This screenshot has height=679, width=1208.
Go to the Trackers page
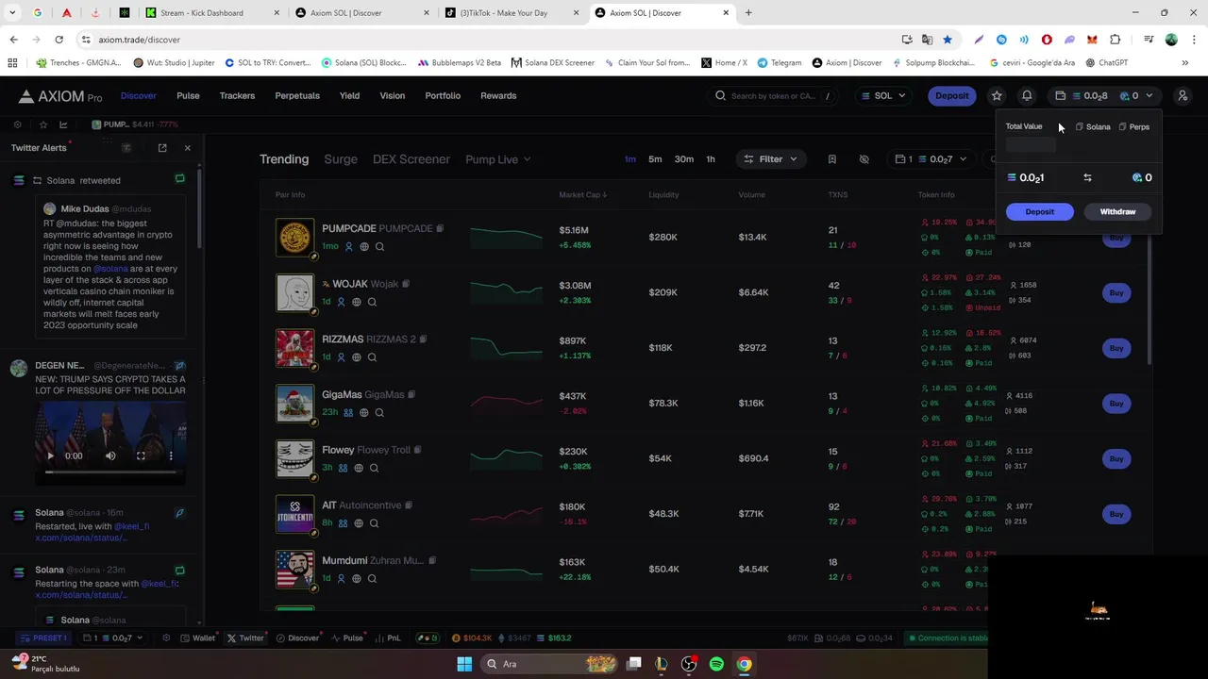click(237, 95)
